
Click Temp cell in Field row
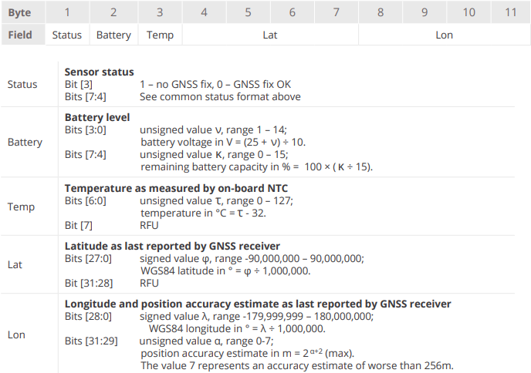(160, 35)
